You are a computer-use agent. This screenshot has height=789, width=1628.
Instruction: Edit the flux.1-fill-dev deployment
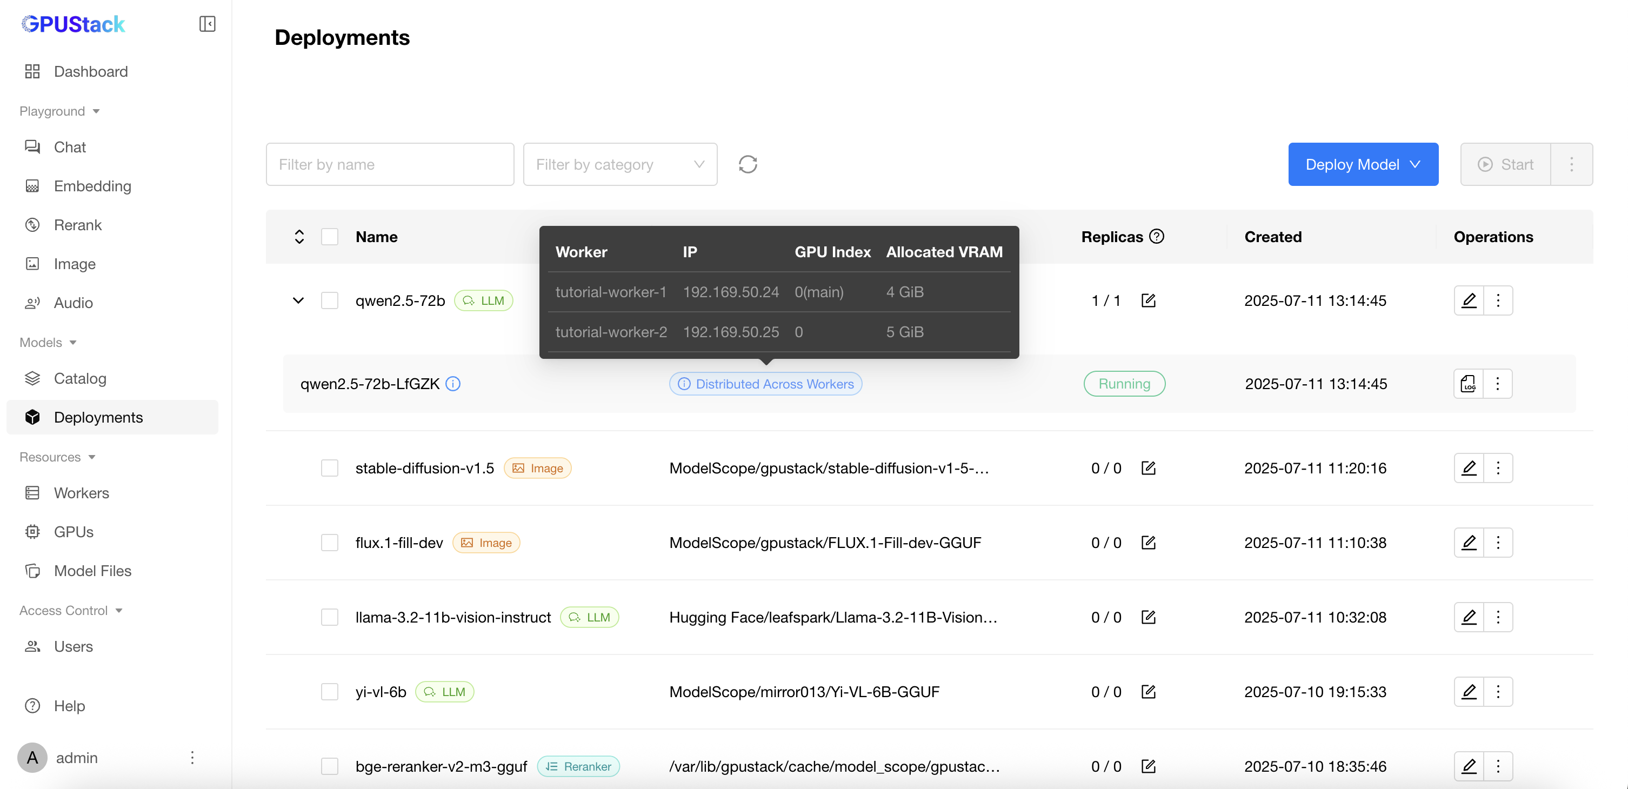click(x=1469, y=543)
